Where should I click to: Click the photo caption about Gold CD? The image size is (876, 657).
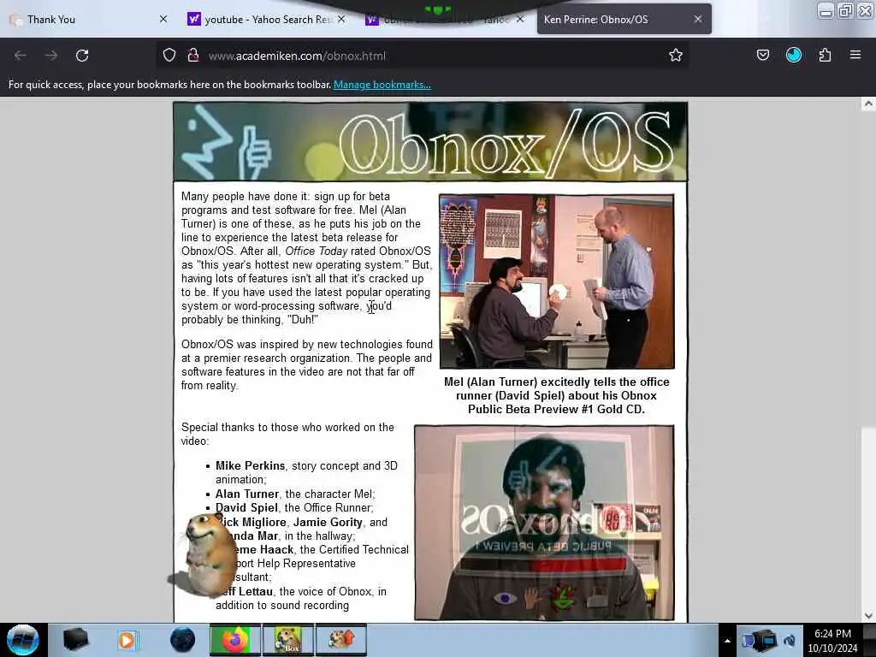click(x=556, y=395)
